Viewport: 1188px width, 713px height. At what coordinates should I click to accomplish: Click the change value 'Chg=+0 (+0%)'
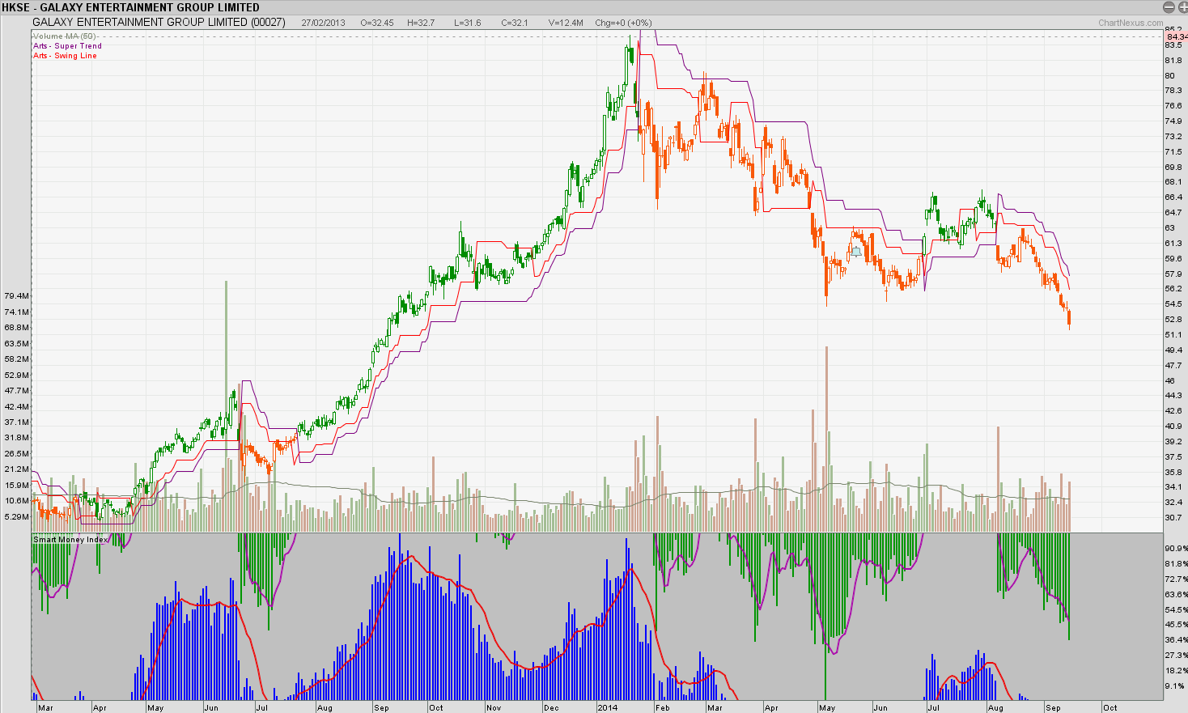pos(623,23)
